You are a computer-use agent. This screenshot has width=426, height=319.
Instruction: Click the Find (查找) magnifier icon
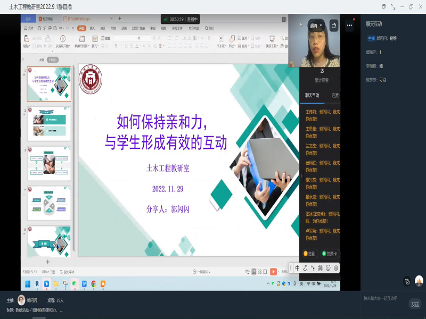point(207,28)
